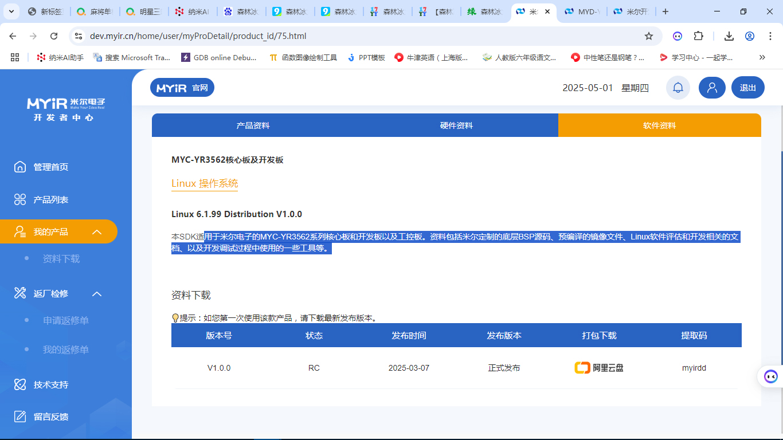Switch to the MYD- browser tab
Viewport: 783px width, 440px height.
[584, 11]
